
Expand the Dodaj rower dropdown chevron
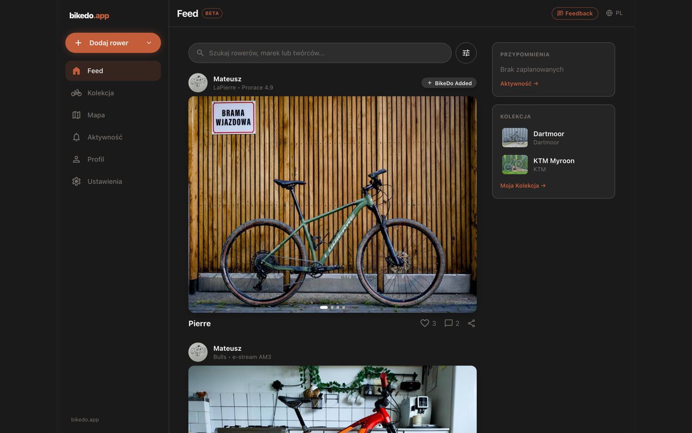[149, 43]
